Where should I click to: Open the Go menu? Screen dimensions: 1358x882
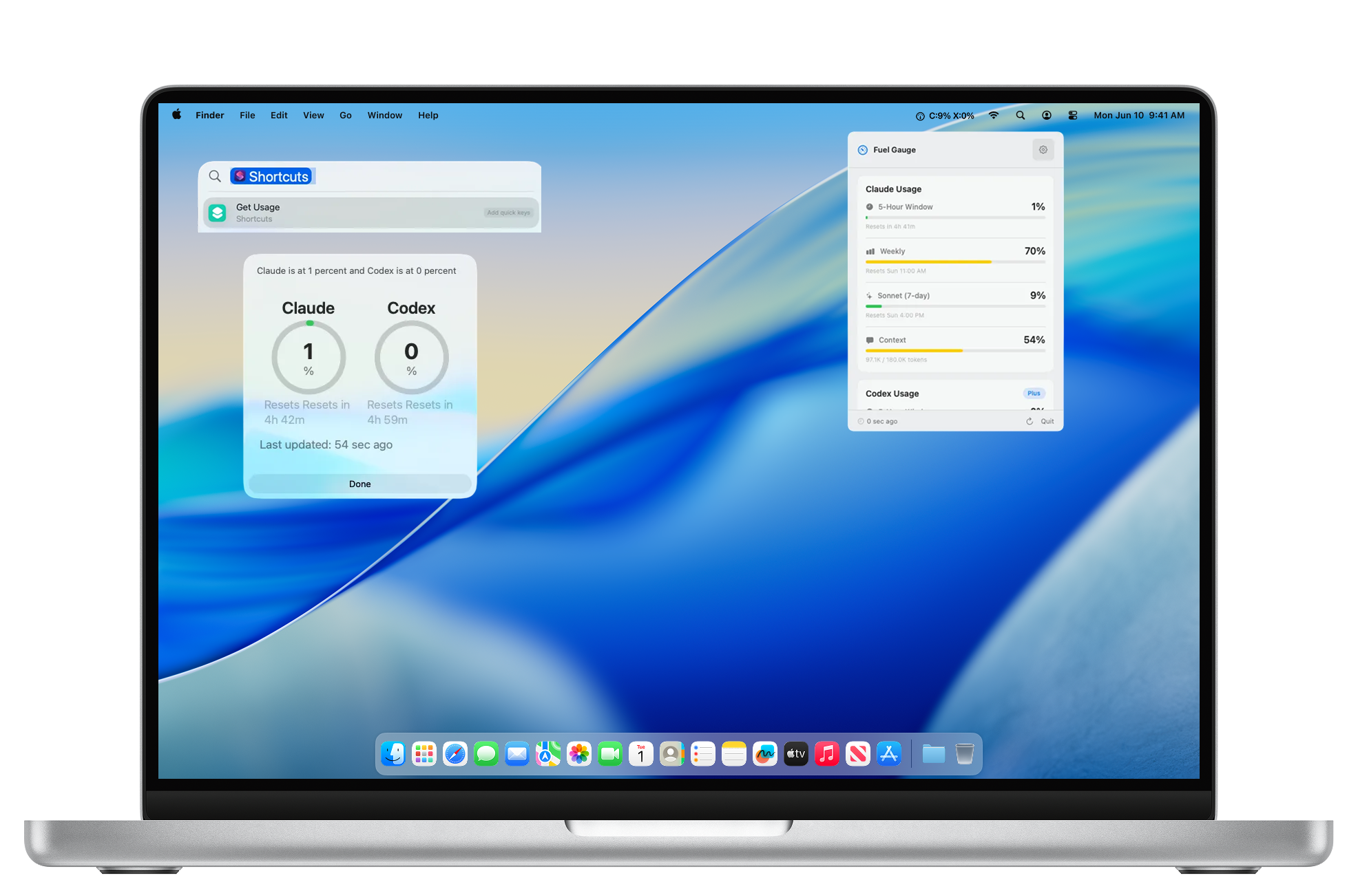(x=345, y=115)
